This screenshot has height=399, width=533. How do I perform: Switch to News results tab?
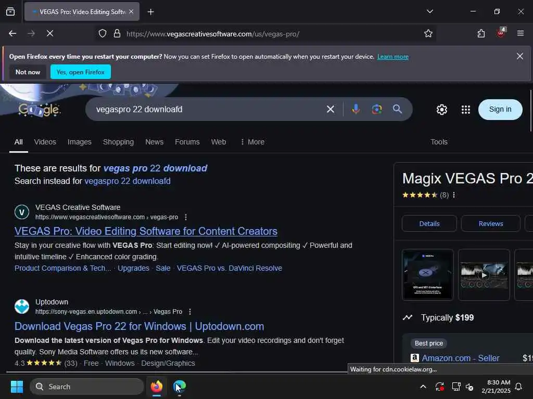pyautogui.click(x=154, y=142)
